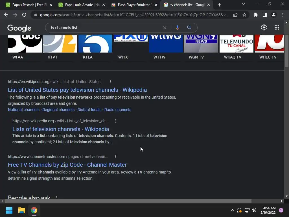Open network display tray icon
The height and width of the screenshot is (217, 289).
247,210
